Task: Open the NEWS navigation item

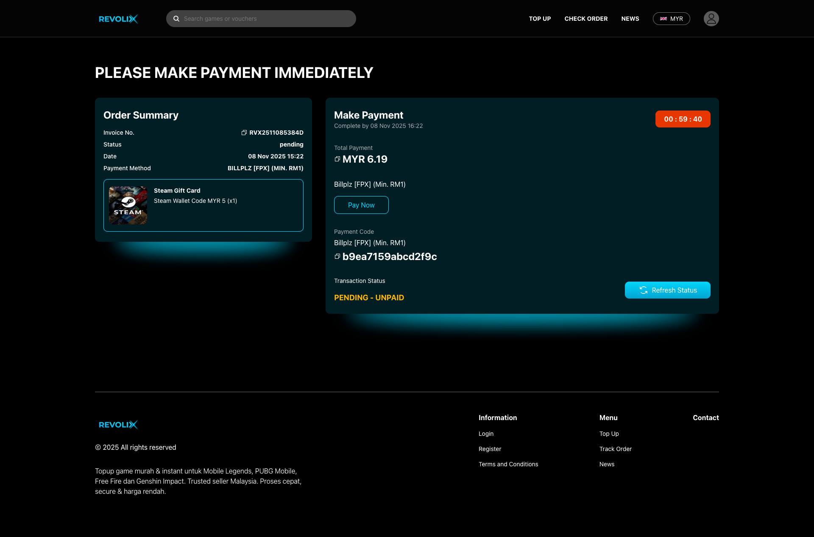Action: [x=630, y=19]
